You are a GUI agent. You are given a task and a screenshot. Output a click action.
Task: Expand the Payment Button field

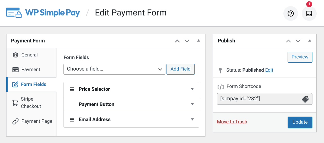tap(192, 104)
